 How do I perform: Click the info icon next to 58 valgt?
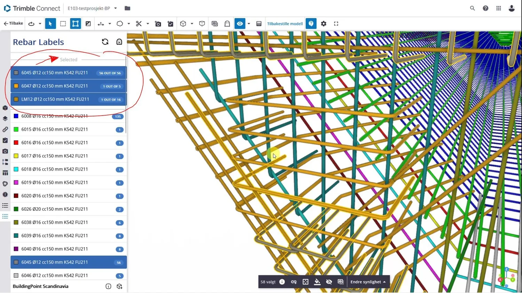click(x=282, y=282)
